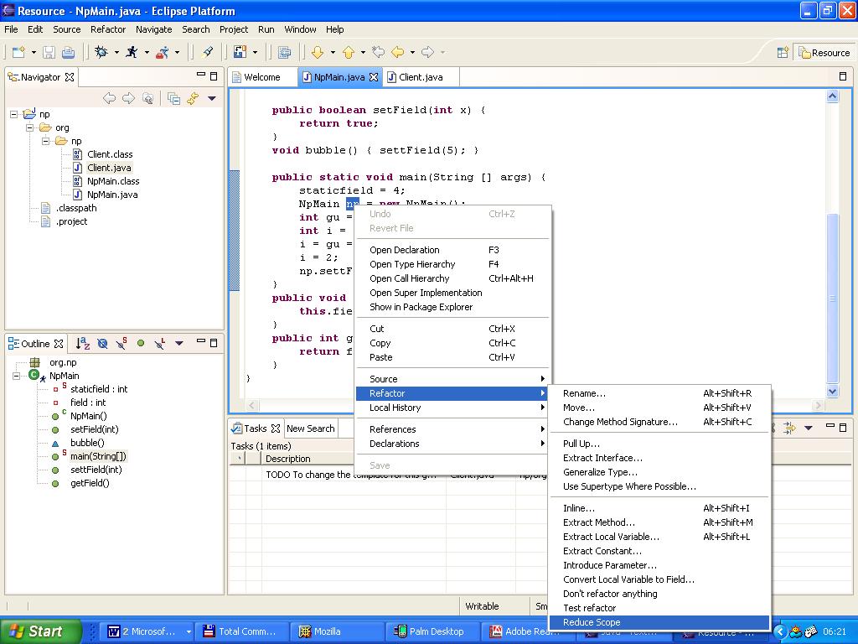Click the Windows Start button
Viewport: 858px width, 644px height.
pos(39,631)
